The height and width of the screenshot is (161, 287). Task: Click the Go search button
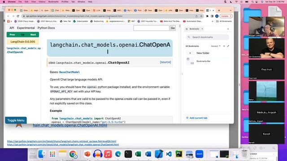pyautogui.click(x=173, y=28)
